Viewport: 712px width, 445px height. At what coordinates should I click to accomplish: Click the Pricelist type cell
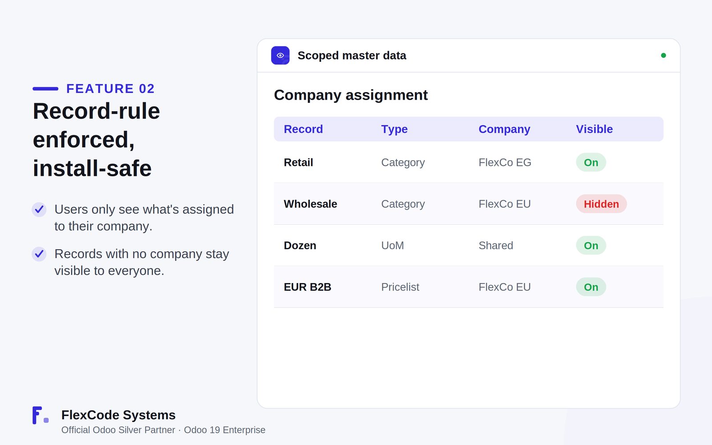[400, 287]
